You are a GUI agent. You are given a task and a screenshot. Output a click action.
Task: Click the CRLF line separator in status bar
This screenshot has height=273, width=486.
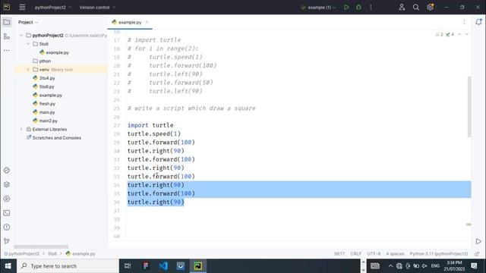[x=356, y=254]
